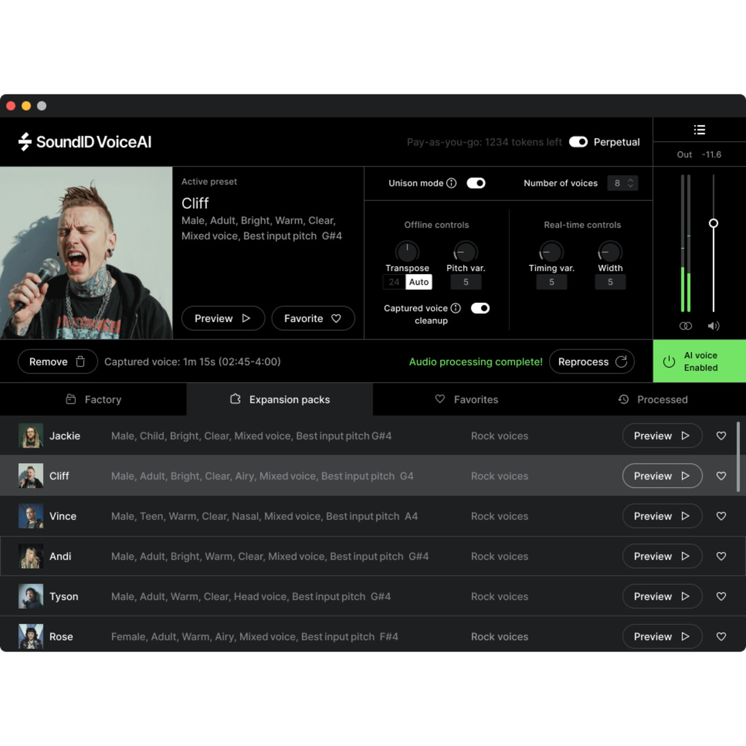Click the output level meter bars
This screenshot has height=746, width=746.
pos(686,243)
